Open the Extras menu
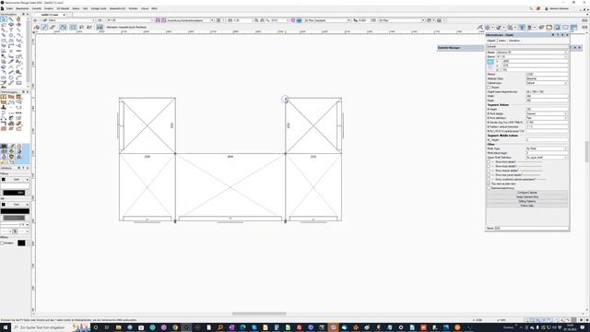 (76, 8)
